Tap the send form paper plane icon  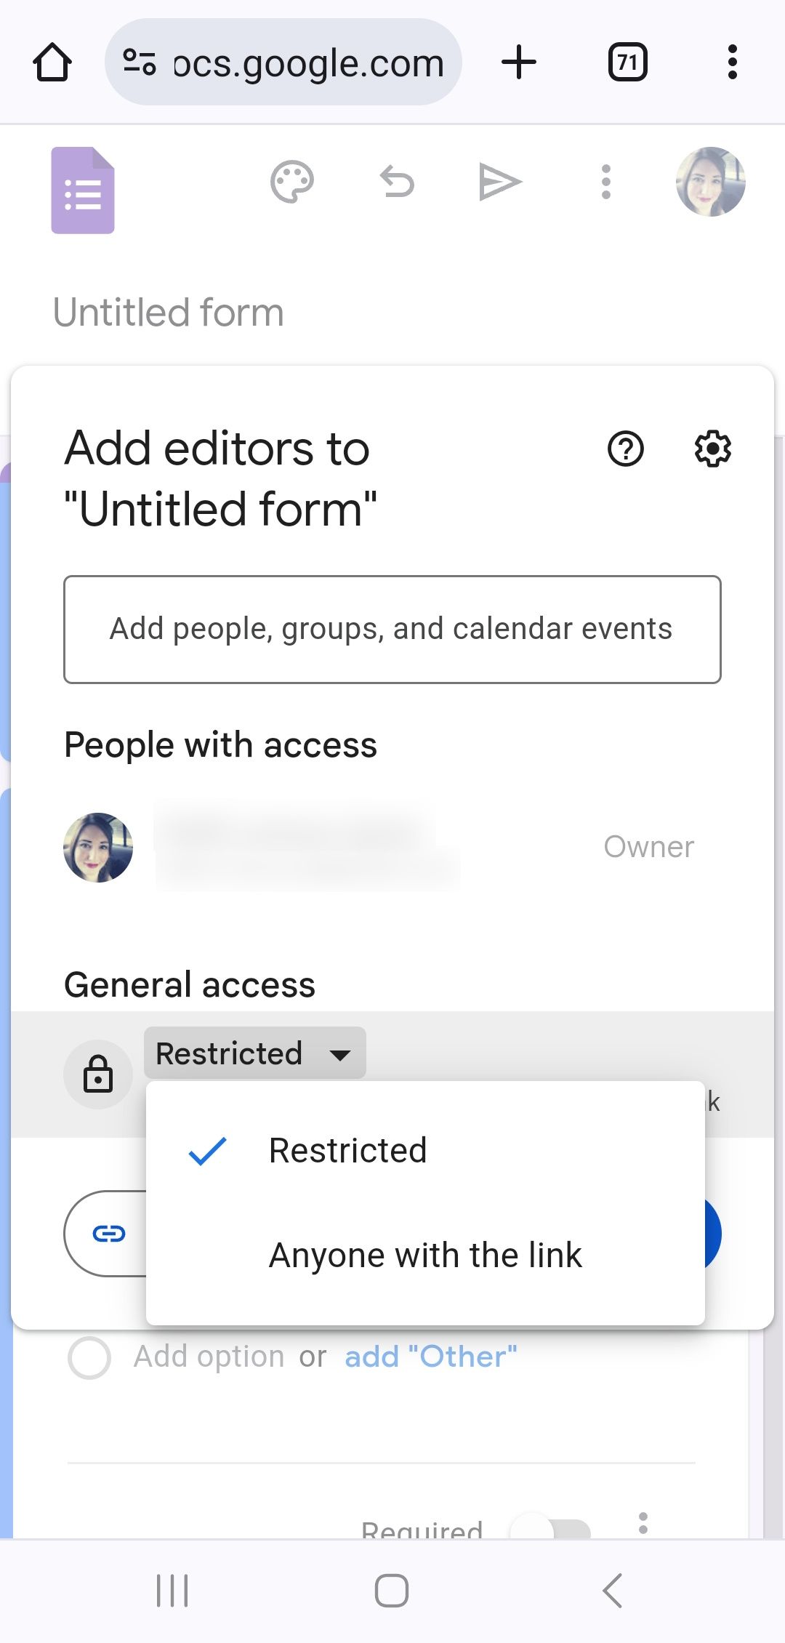pos(500,182)
